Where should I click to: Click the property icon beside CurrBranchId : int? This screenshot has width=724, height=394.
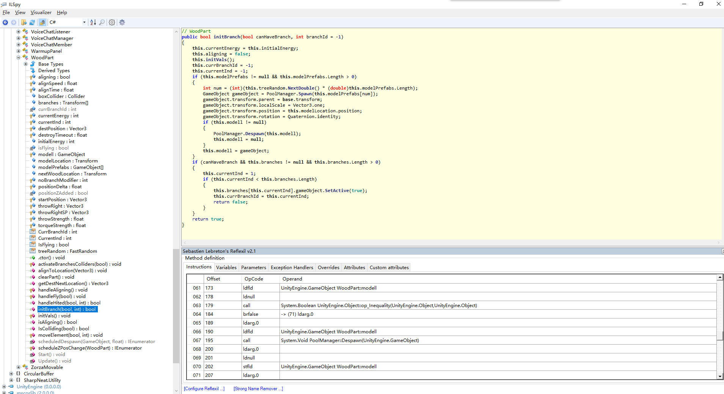pos(33,232)
